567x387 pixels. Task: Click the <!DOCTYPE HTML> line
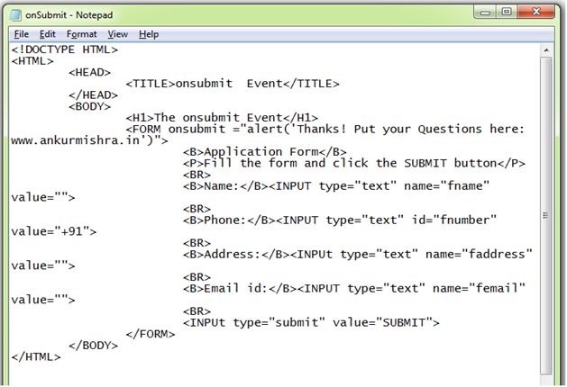tap(65, 49)
